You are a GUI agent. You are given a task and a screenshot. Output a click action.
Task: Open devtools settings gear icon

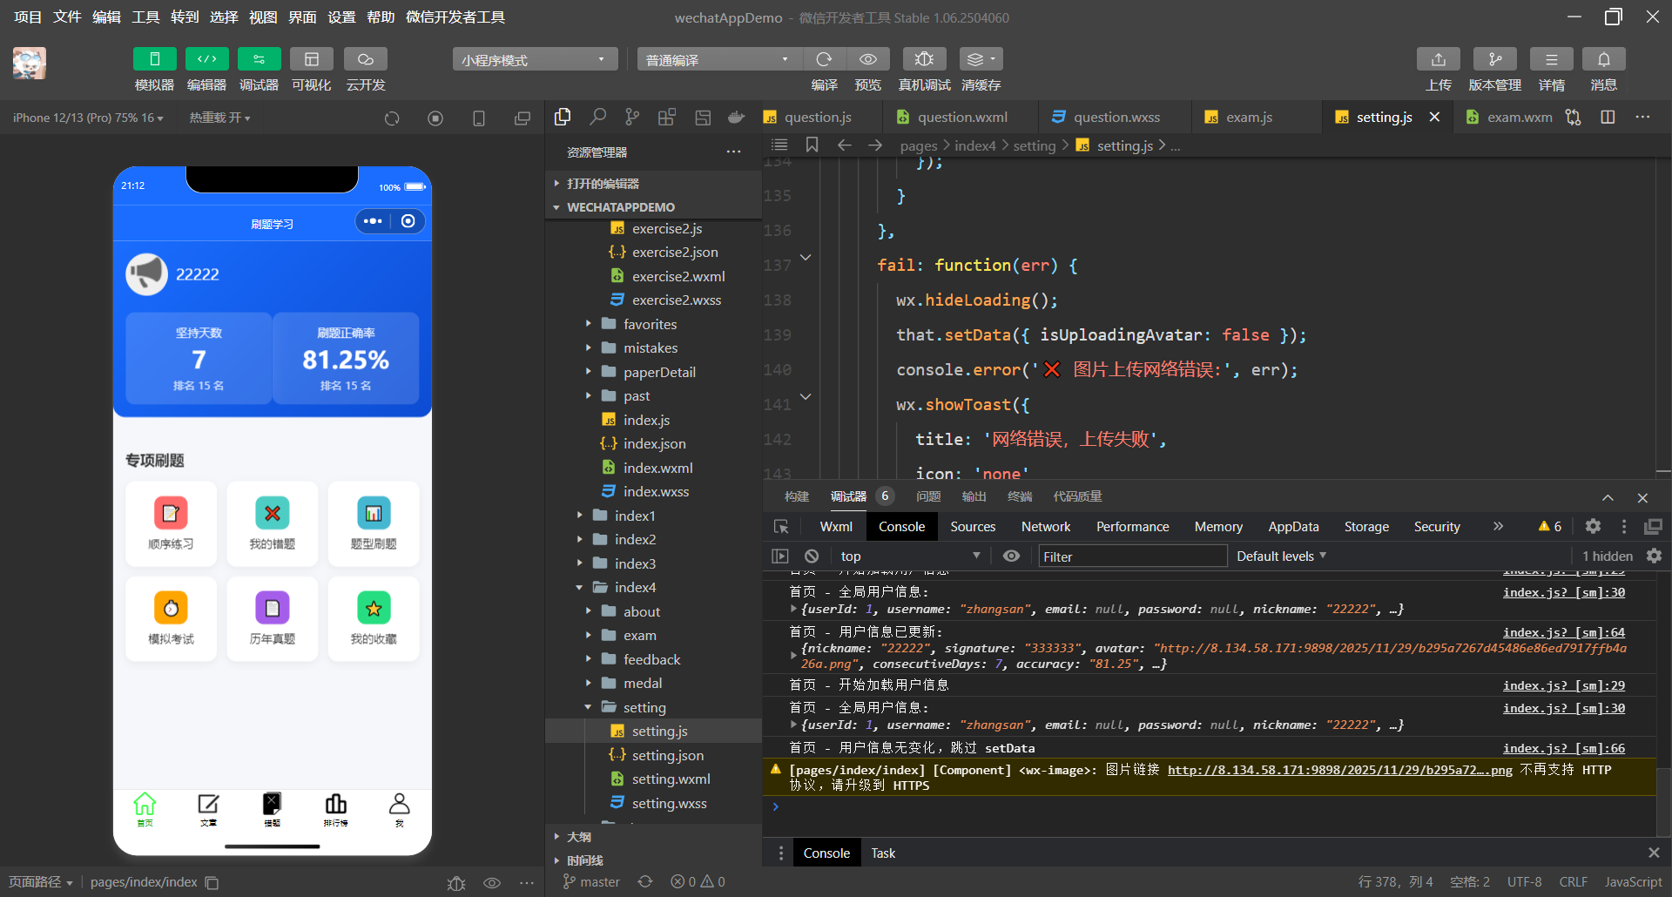[x=1593, y=526]
